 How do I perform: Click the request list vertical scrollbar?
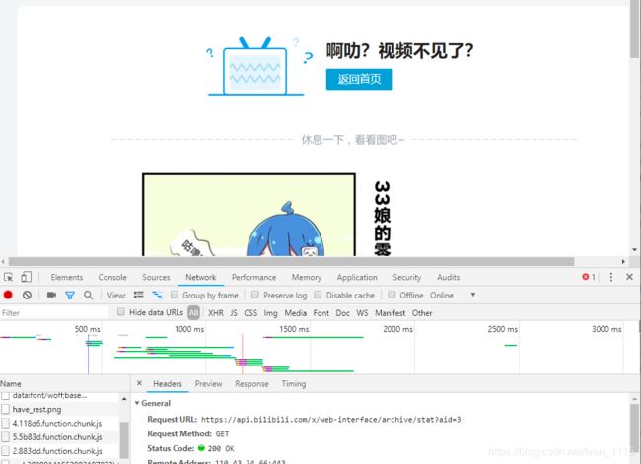point(124,440)
